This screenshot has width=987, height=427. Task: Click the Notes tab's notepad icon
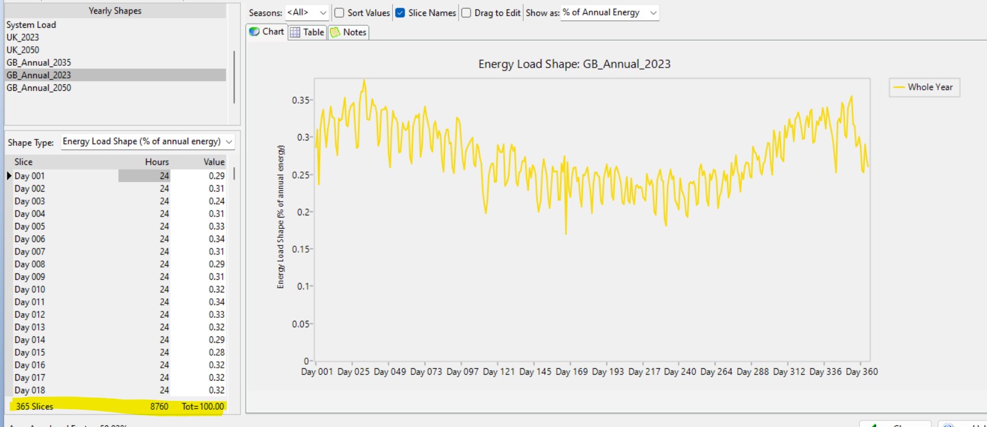pyautogui.click(x=335, y=32)
